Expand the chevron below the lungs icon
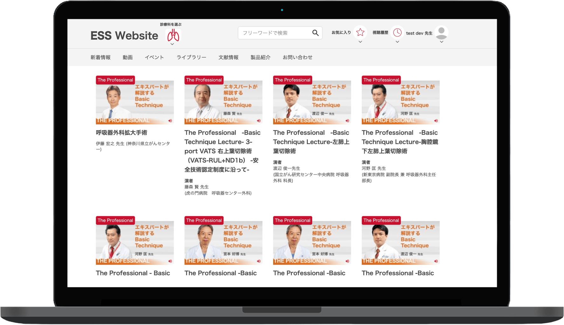The height and width of the screenshot is (325, 564). pyautogui.click(x=172, y=44)
